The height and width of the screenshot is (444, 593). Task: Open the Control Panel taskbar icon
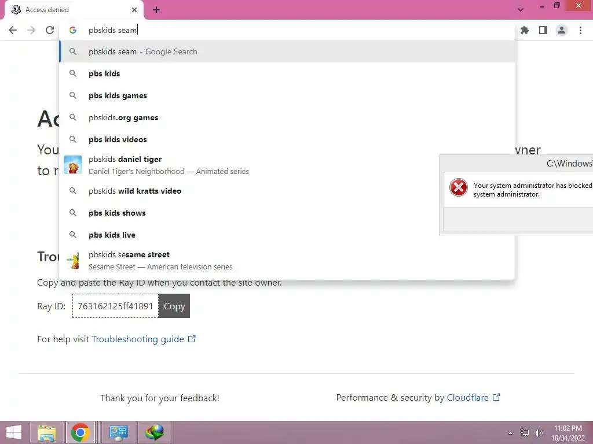(x=119, y=432)
